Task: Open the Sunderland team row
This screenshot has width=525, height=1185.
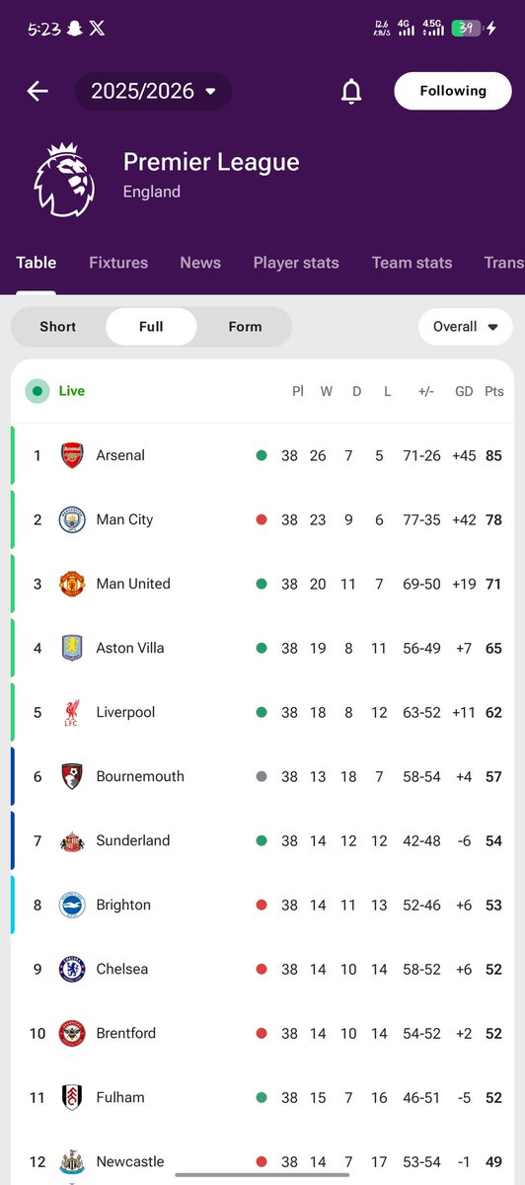Action: (x=262, y=840)
